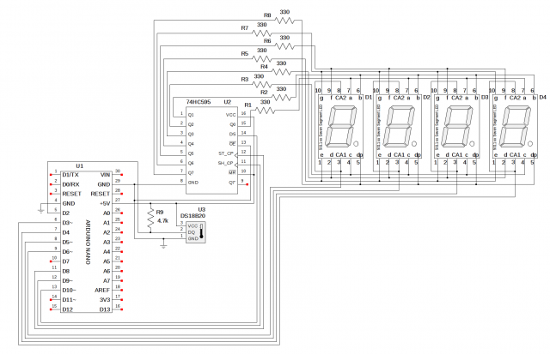This screenshot has width=550, height=354.
Task: Click the AREF pin label on Arduino
Action: click(102, 291)
